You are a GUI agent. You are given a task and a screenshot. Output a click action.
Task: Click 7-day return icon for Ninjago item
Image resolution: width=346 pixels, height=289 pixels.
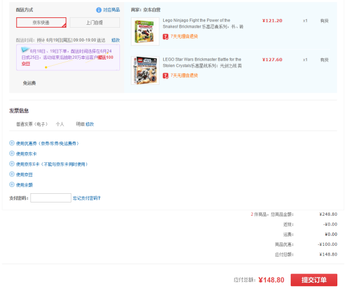[166, 37]
